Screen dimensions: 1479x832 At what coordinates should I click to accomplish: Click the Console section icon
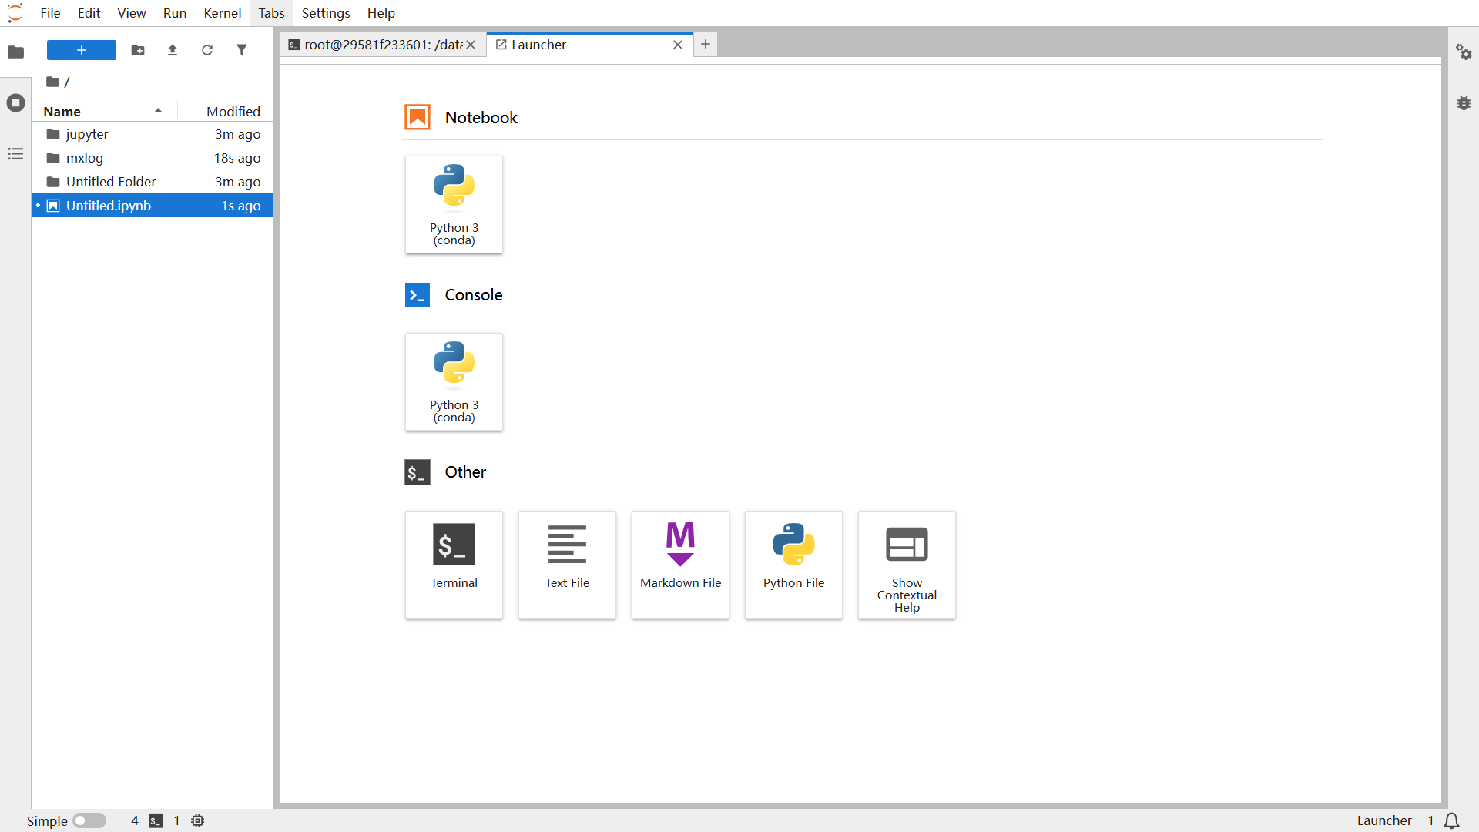click(418, 295)
